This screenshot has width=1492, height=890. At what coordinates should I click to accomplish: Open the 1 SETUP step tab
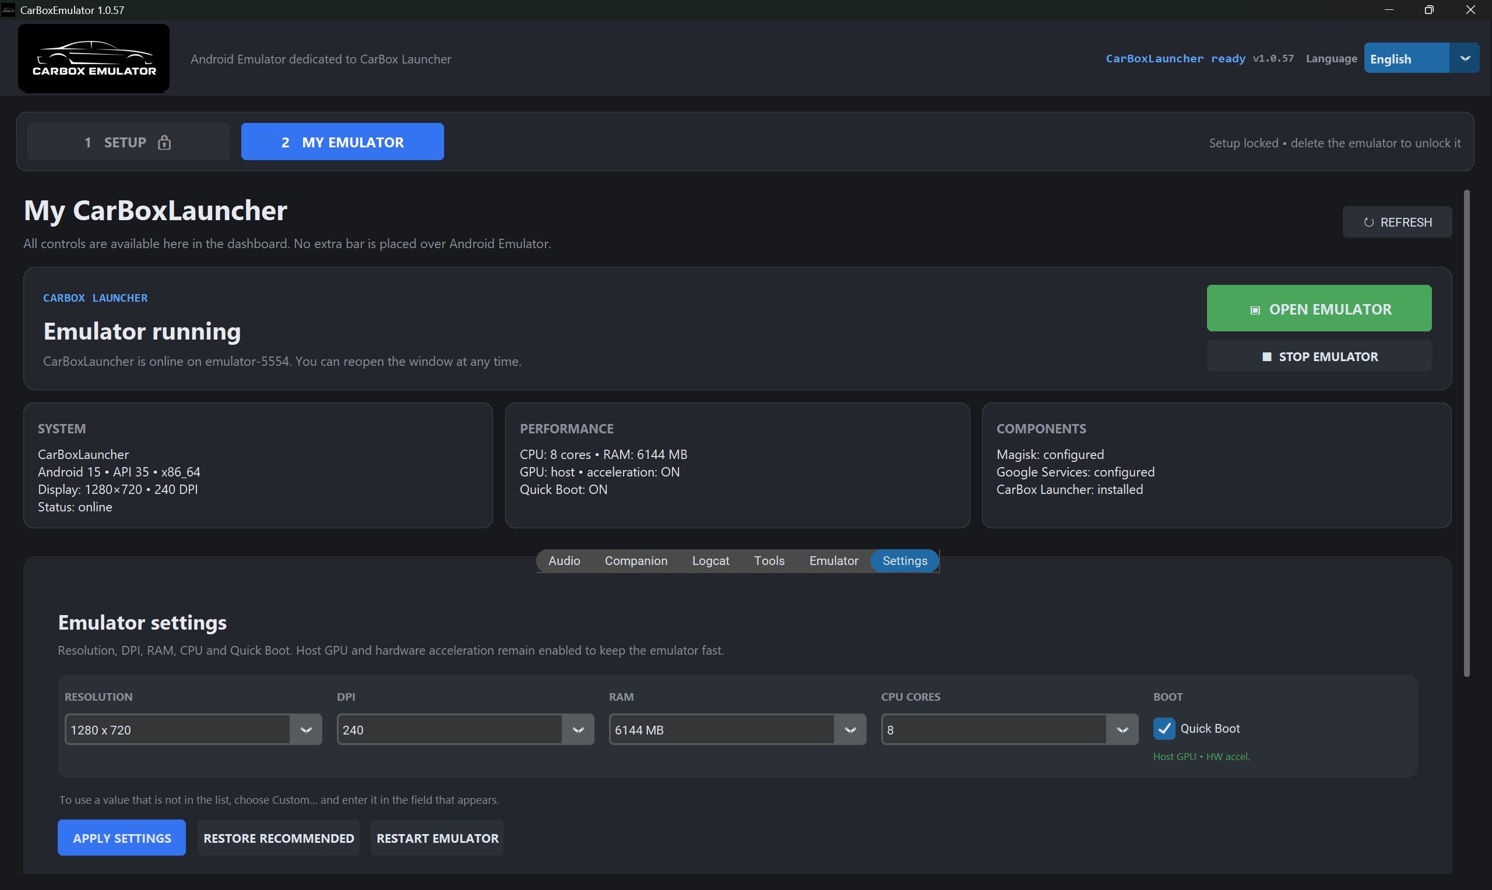(x=128, y=142)
